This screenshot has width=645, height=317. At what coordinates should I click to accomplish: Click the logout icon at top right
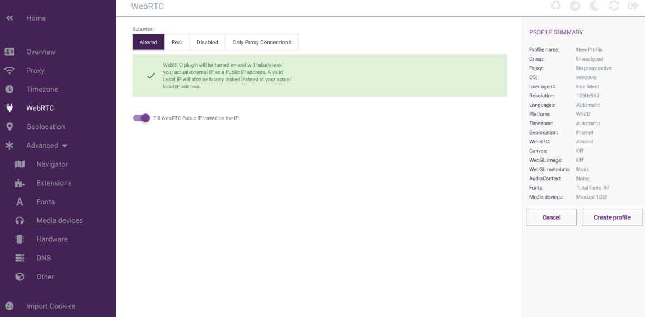633,6
